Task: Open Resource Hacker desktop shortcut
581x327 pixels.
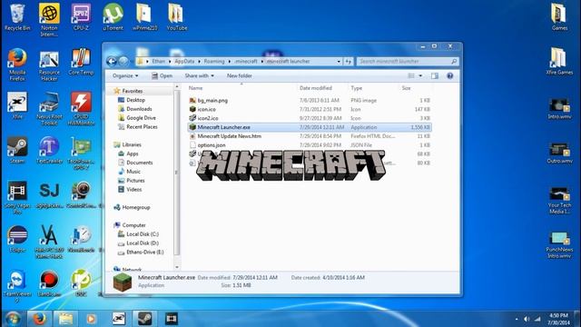Action: click(x=49, y=64)
